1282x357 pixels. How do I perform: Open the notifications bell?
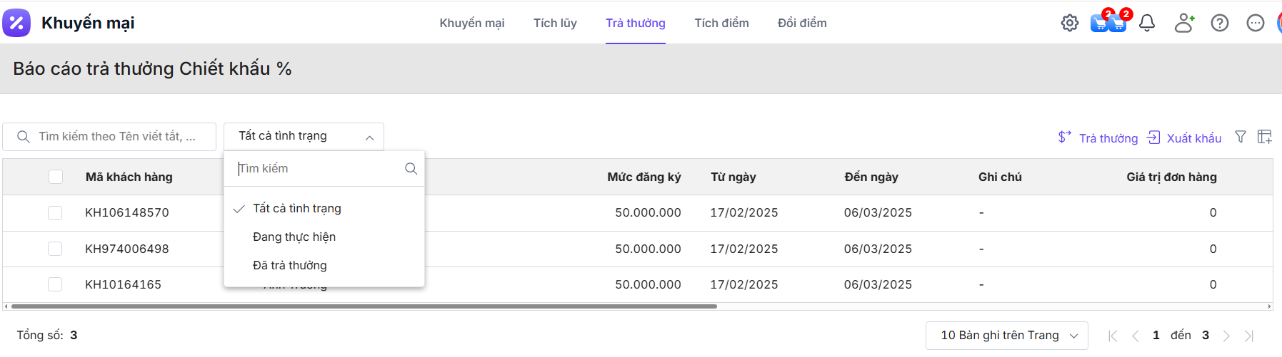[1147, 23]
